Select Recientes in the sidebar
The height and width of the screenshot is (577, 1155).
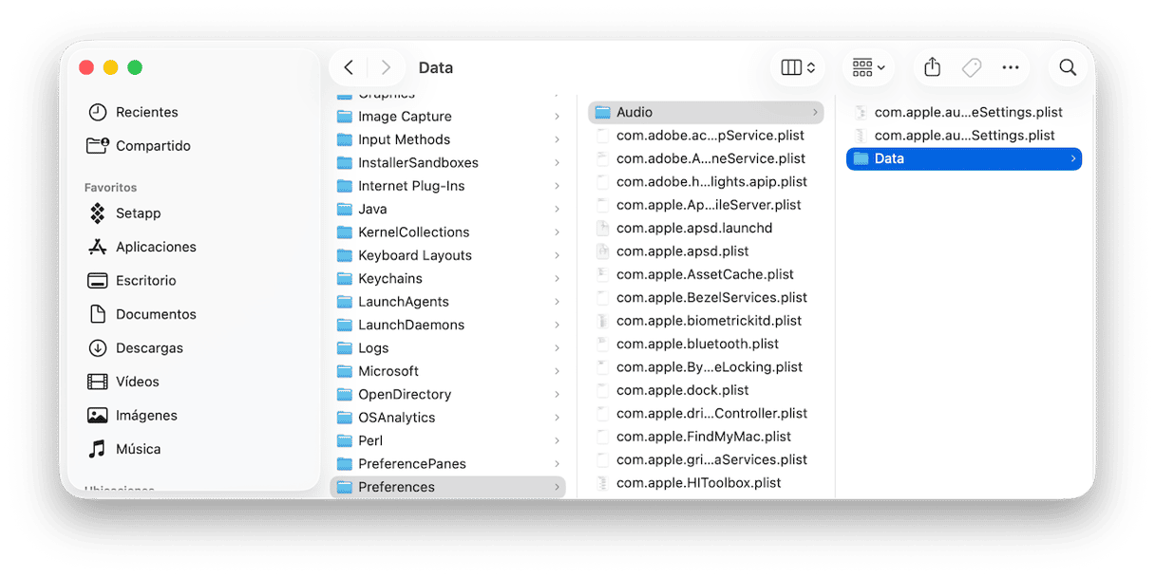pyautogui.click(x=146, y=112)
